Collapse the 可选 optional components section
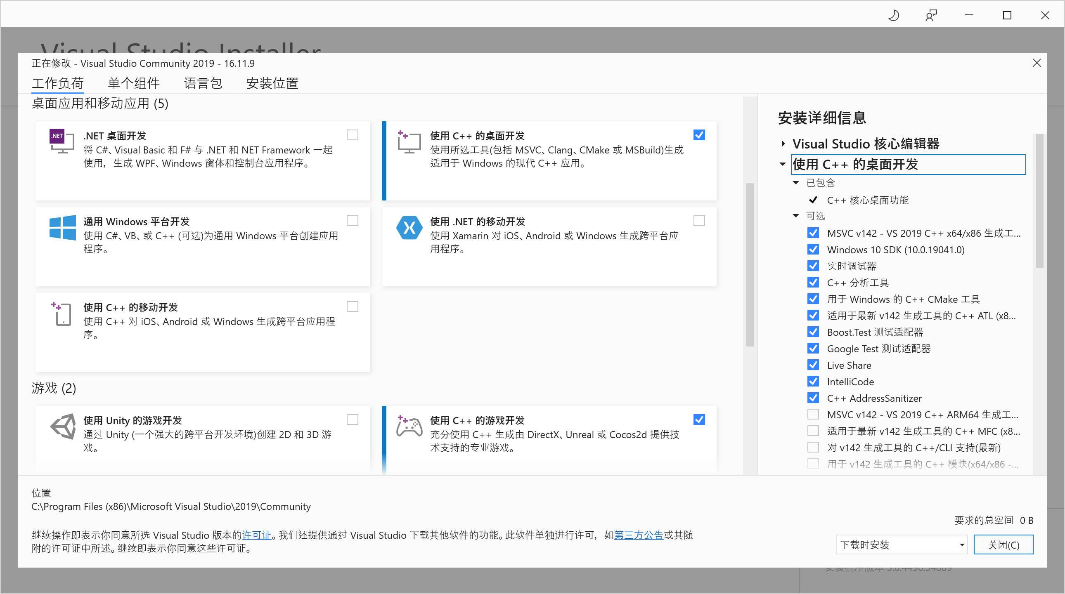 point(796,216)
